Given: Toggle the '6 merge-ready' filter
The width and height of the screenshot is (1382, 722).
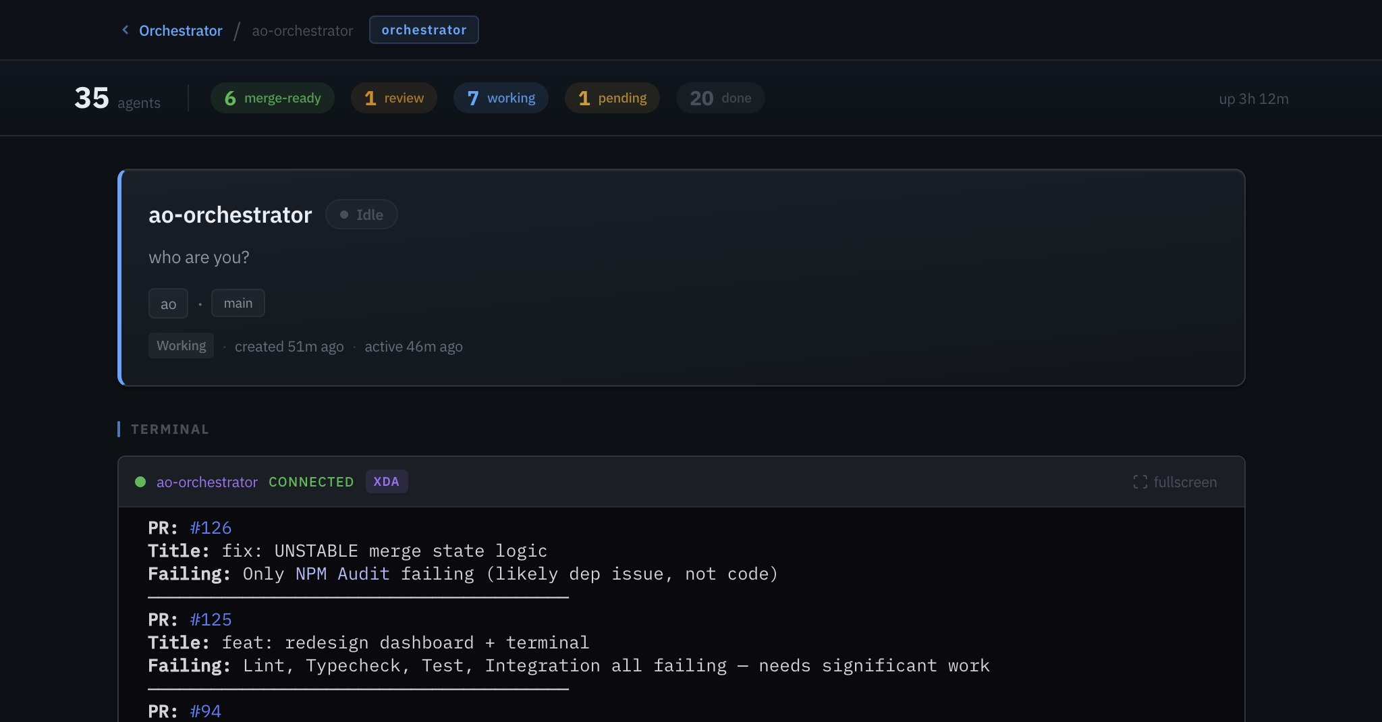Looking at the screenshot, I should pos(272,98).
